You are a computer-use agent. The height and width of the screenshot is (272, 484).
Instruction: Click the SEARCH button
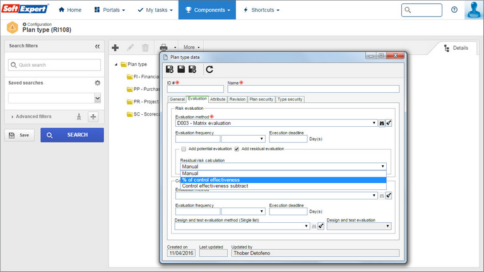(x=72, y=135)
